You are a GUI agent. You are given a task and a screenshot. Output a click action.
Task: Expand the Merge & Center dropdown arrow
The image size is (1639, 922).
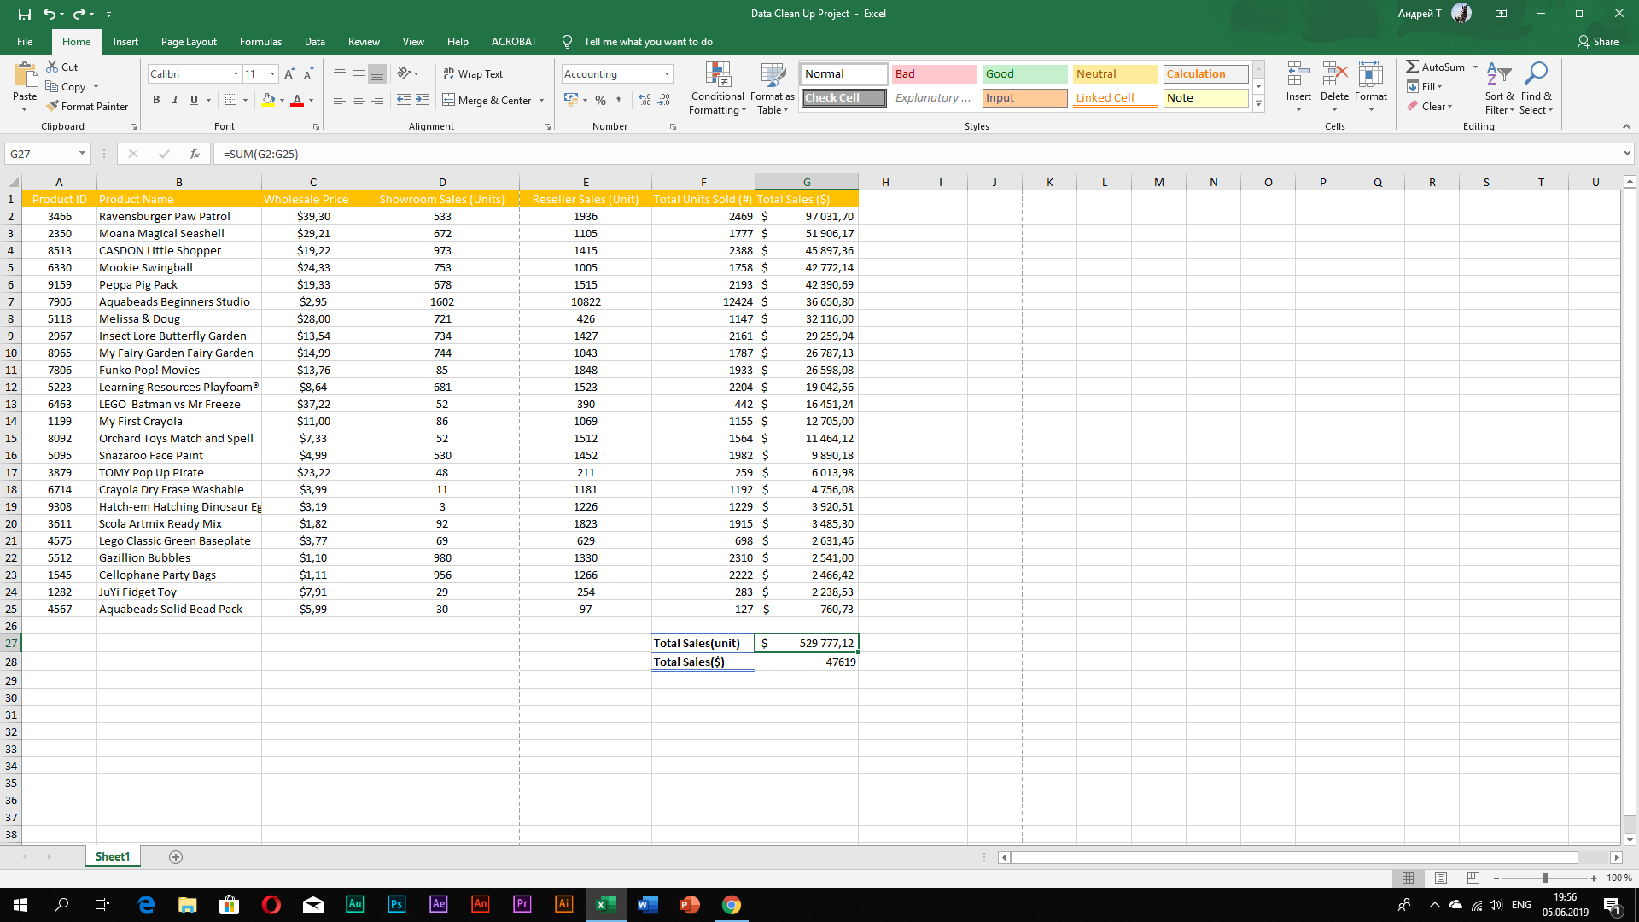point(542,101)
